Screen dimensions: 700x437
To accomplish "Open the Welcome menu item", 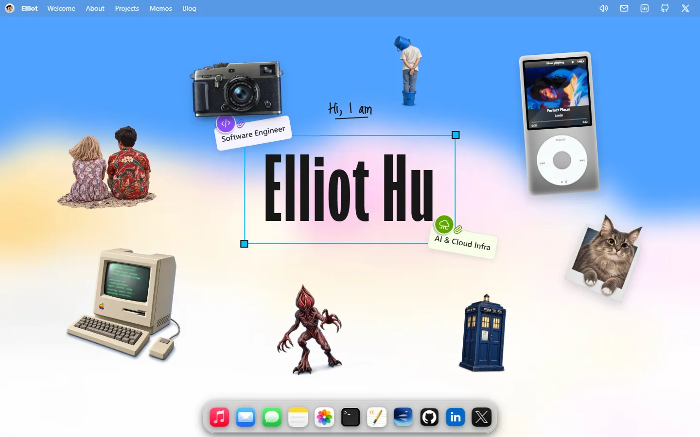I will pyautogui.click(x=61, y=8).
